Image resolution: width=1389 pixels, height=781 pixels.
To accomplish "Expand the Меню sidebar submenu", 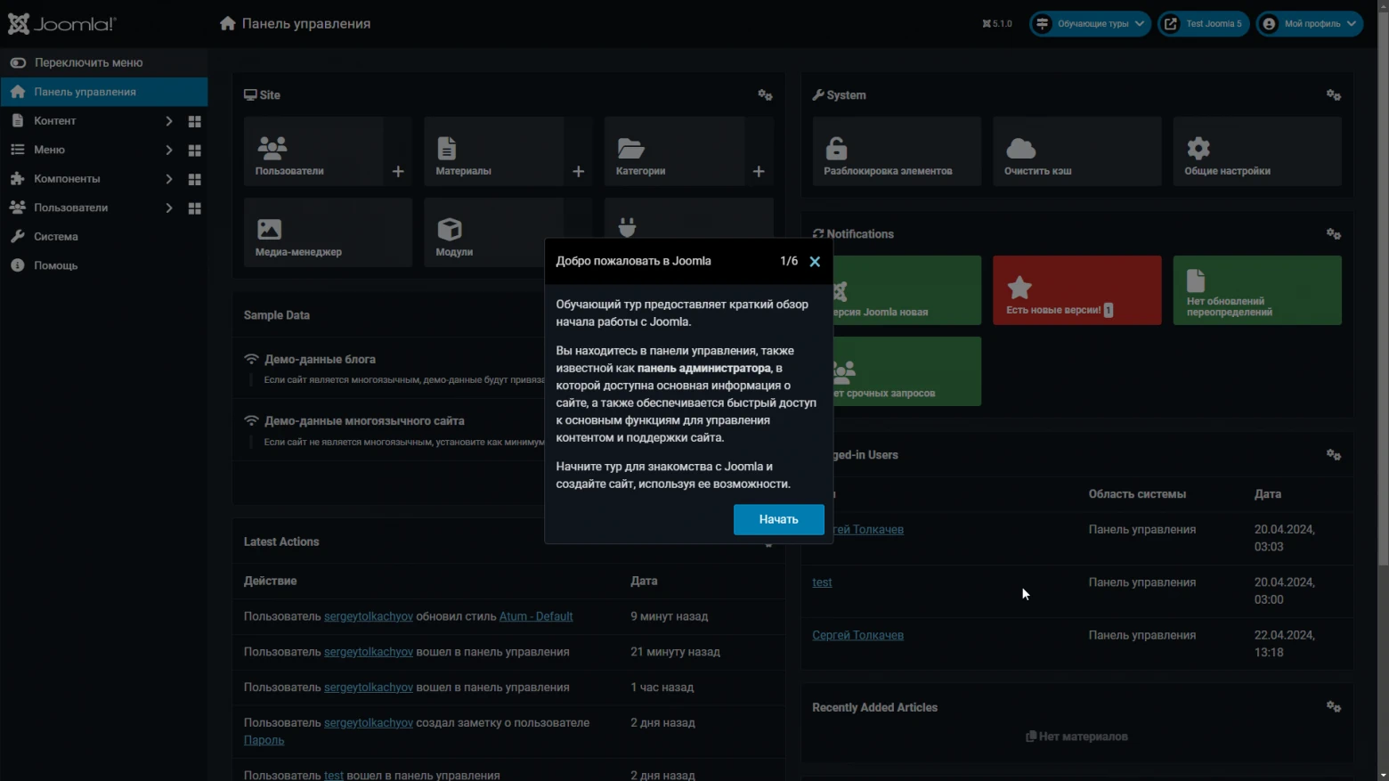I will click(x=168, y=151).
